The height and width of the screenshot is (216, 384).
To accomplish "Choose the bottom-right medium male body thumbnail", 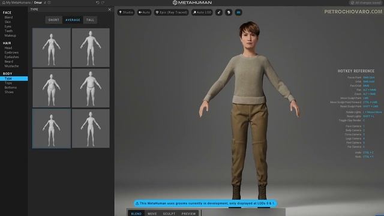I will (91, 128).
